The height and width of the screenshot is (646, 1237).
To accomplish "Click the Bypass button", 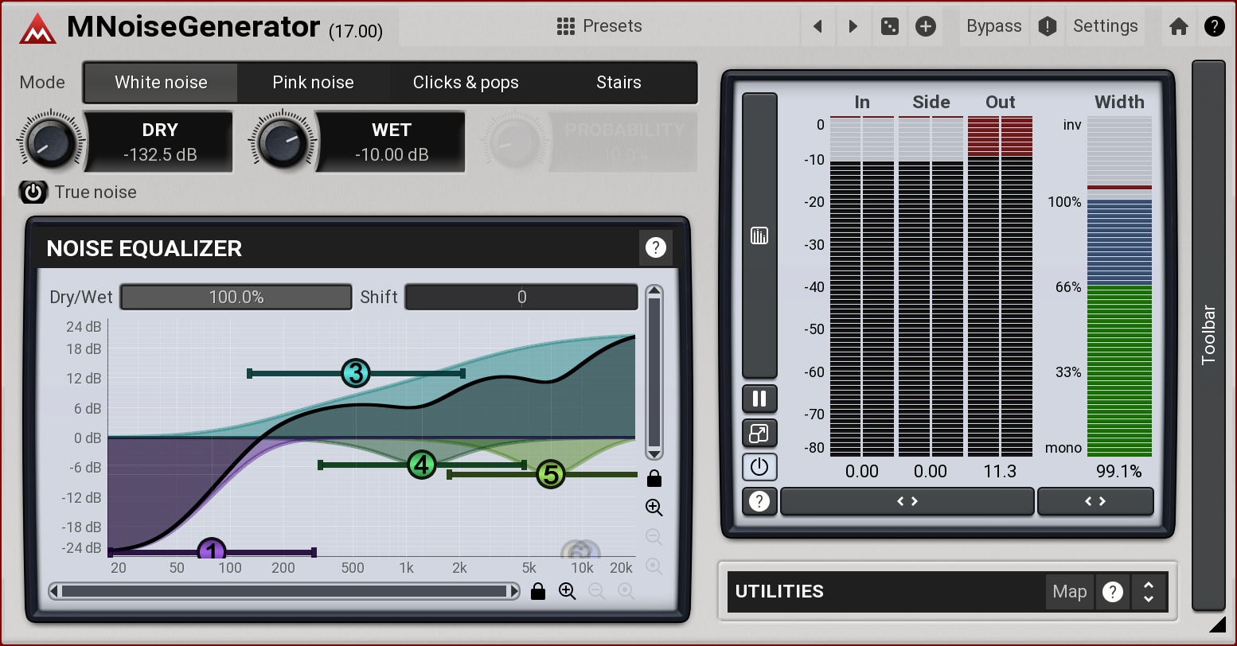I will 993,26.
